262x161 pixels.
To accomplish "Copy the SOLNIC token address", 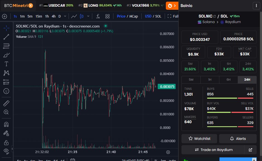I will (214, 16).
